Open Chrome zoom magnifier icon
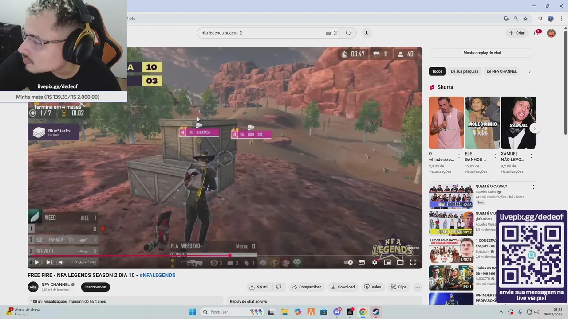Viewport: 568px width, 319px height. (516, 19)
